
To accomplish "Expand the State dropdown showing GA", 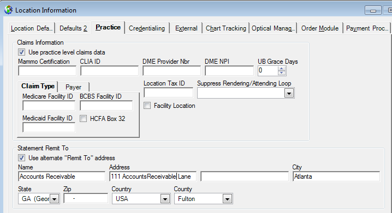I will click(54, 199).
